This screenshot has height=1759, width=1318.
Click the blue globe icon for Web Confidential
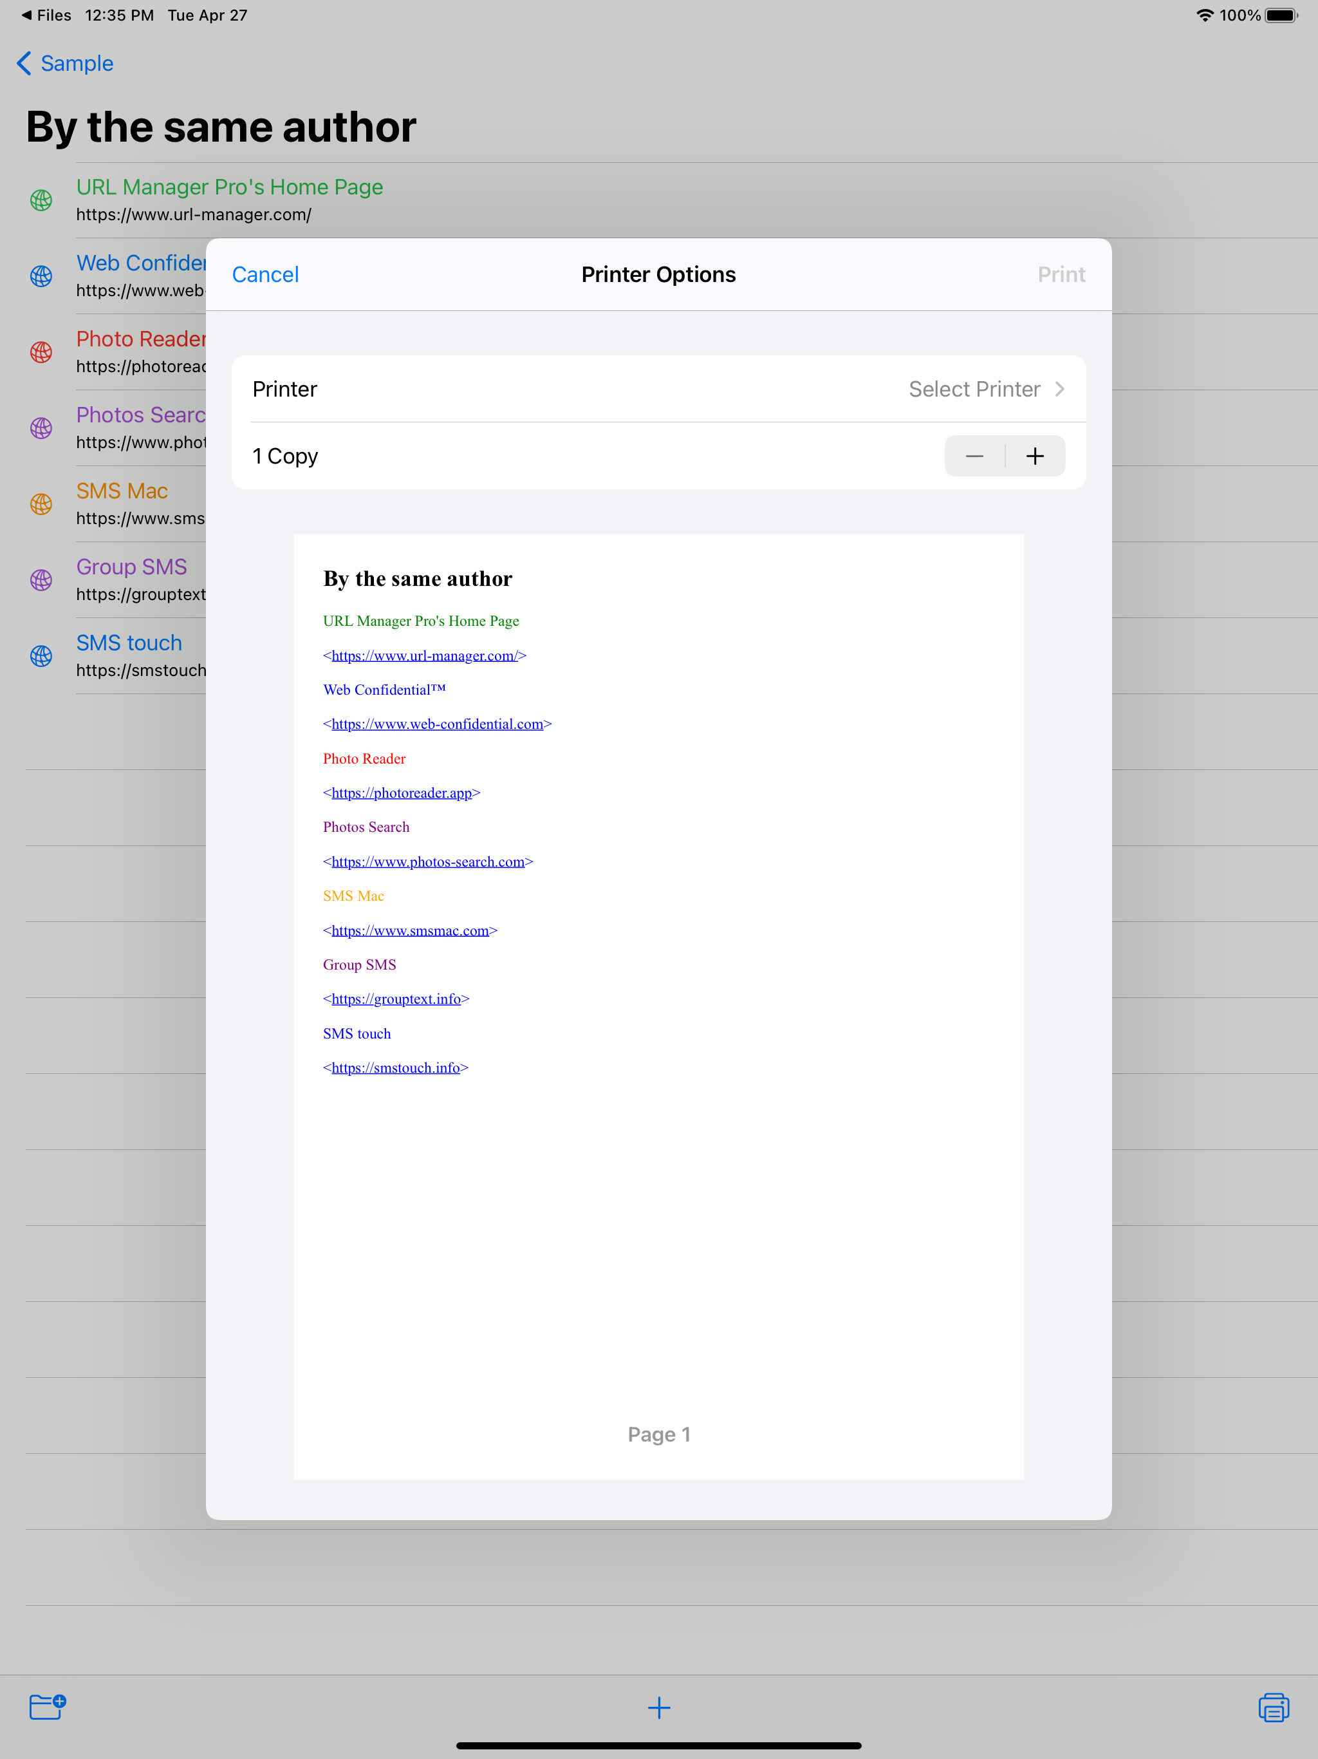41,276
